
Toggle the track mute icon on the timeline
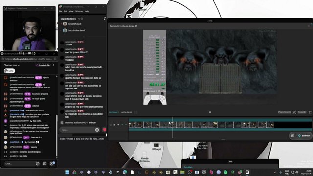[x=122, y=125]
